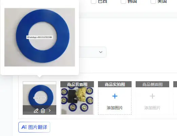Click the right arrow on first image thumbnail
The image size is (177, 136).
tap(50, 111)
